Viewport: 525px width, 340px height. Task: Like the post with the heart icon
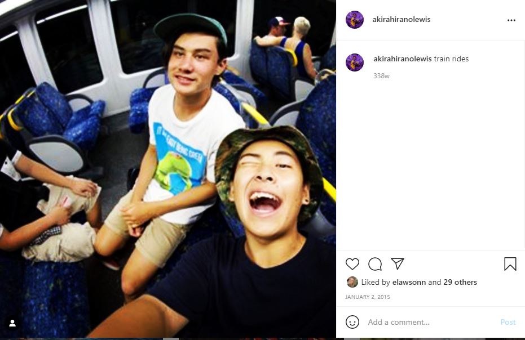pyautogui.click(x=352, y=264)
